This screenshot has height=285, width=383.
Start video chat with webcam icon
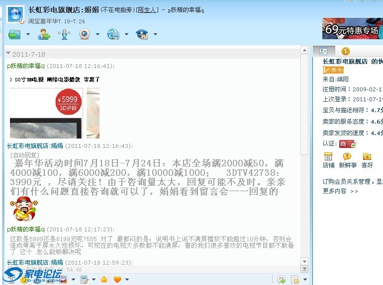point(84,34)
